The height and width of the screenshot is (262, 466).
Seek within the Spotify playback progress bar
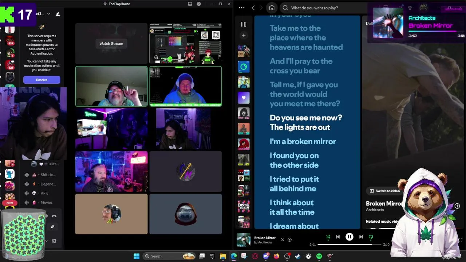(349, 245)
